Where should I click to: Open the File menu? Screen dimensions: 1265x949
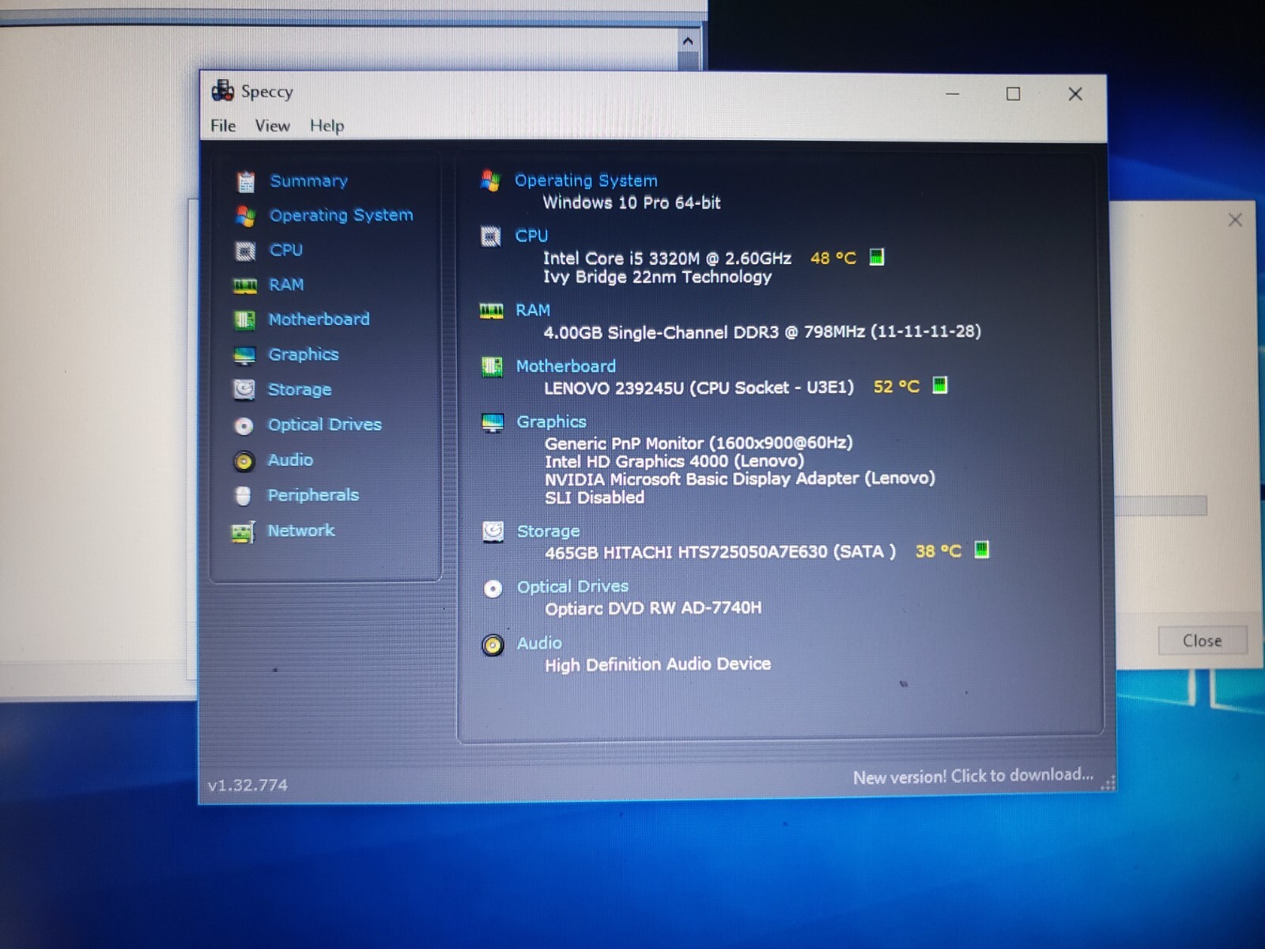coord(223,126)
